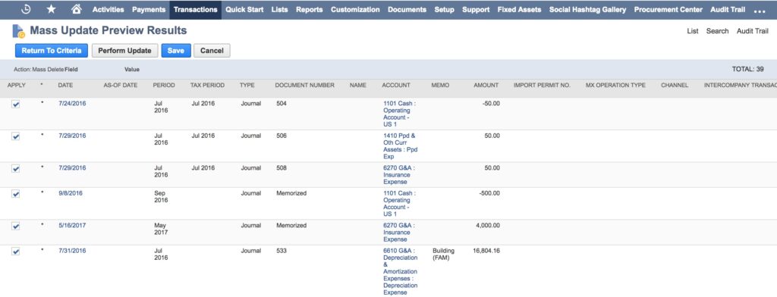
Task: Click the Cancel button
Action: point(212,51)
